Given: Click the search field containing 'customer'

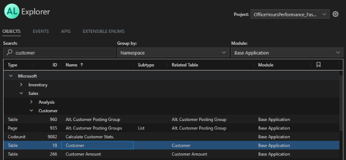Looking at the screenshot, I should [x=59, y=53].
